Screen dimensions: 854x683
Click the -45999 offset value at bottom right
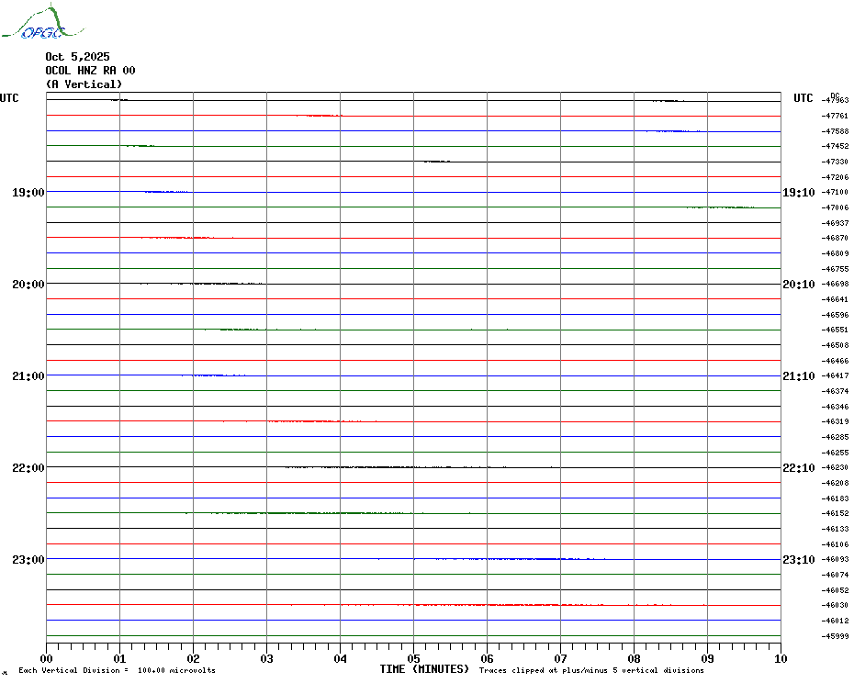point(836,636)
